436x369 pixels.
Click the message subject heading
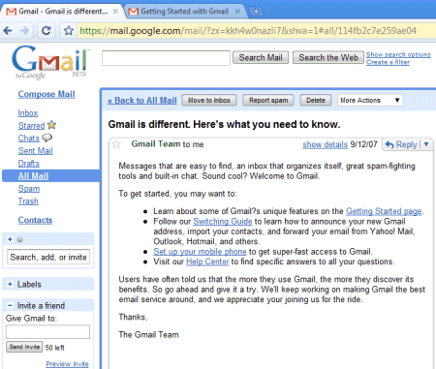pos(224,124)
